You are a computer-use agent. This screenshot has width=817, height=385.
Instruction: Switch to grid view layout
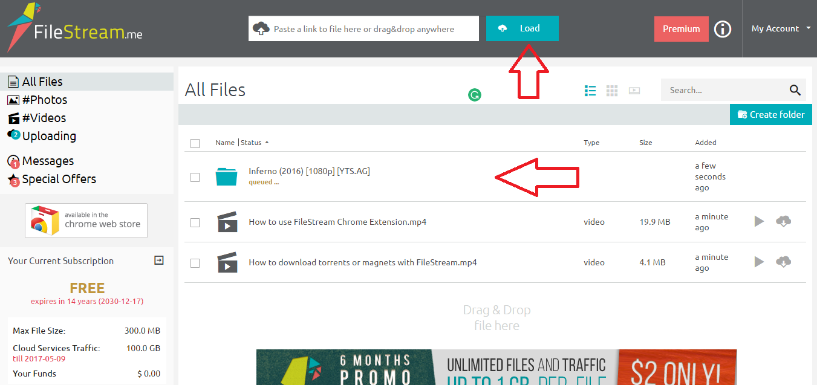[612, 91]
